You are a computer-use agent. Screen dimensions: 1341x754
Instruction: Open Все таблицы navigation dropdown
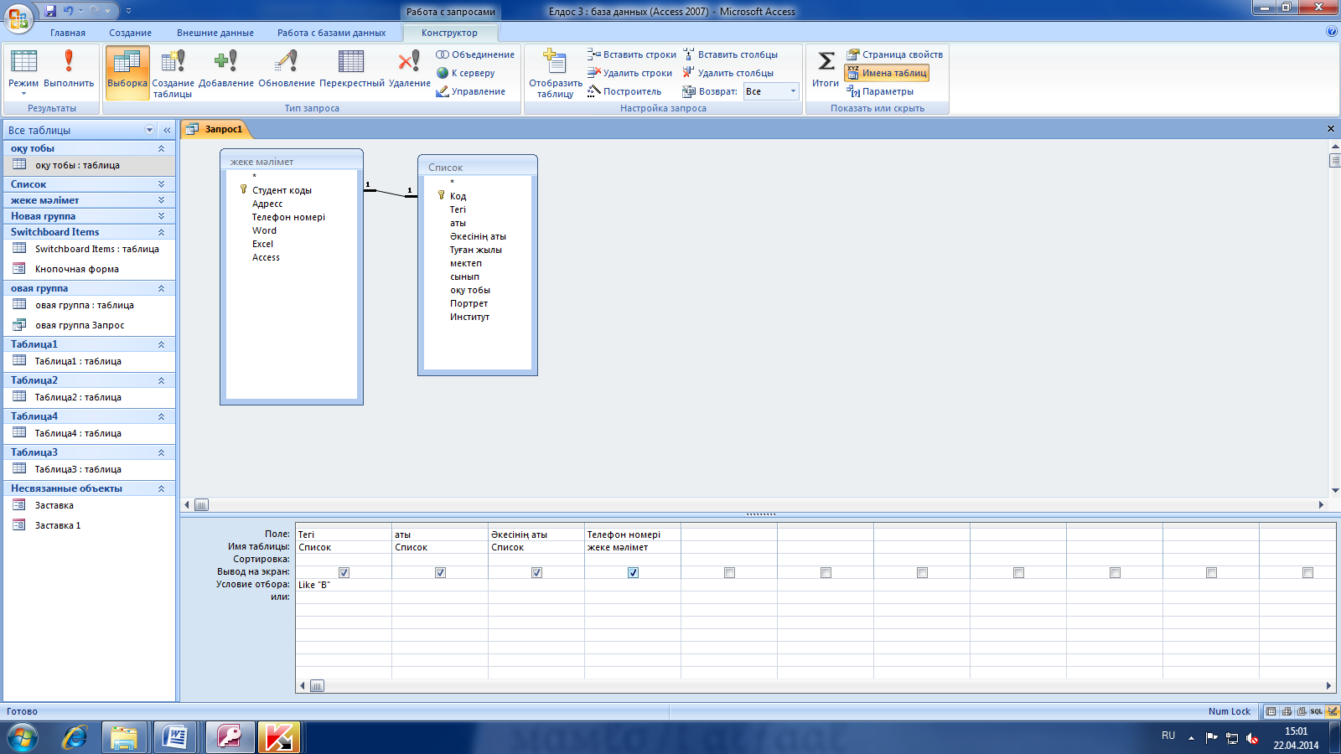click(150, 130)
